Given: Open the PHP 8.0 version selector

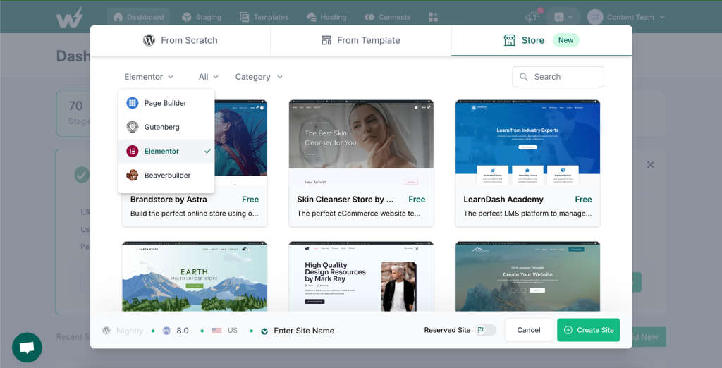Looking at the screenshot, I should pyautogui.click(x=176, y=330).
